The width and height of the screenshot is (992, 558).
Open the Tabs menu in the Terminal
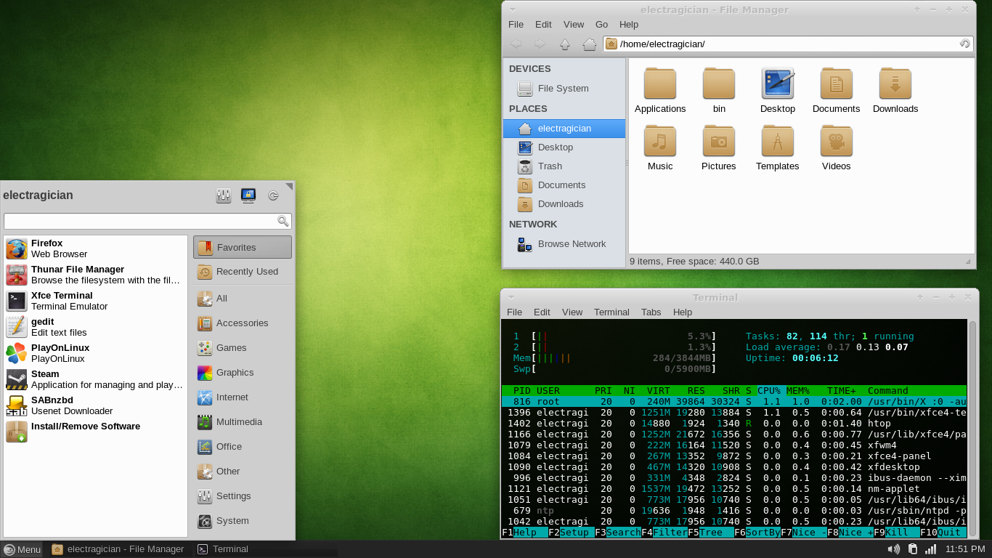651,312
